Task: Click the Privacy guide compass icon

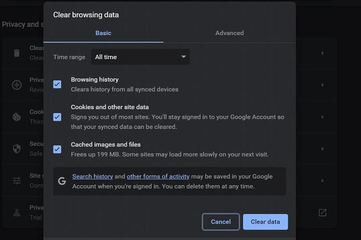Action: click(17, 85)
